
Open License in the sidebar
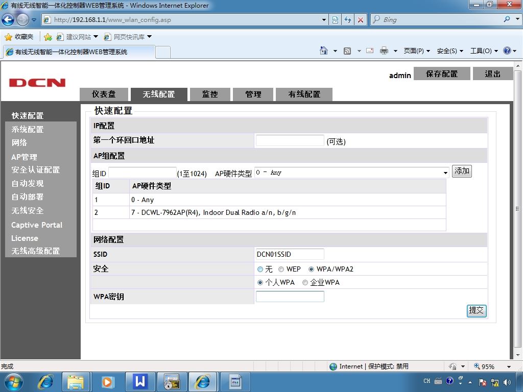tap(25, 238)
